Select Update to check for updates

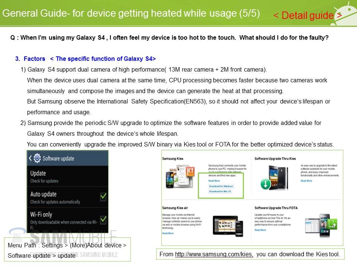coord(38,173)
